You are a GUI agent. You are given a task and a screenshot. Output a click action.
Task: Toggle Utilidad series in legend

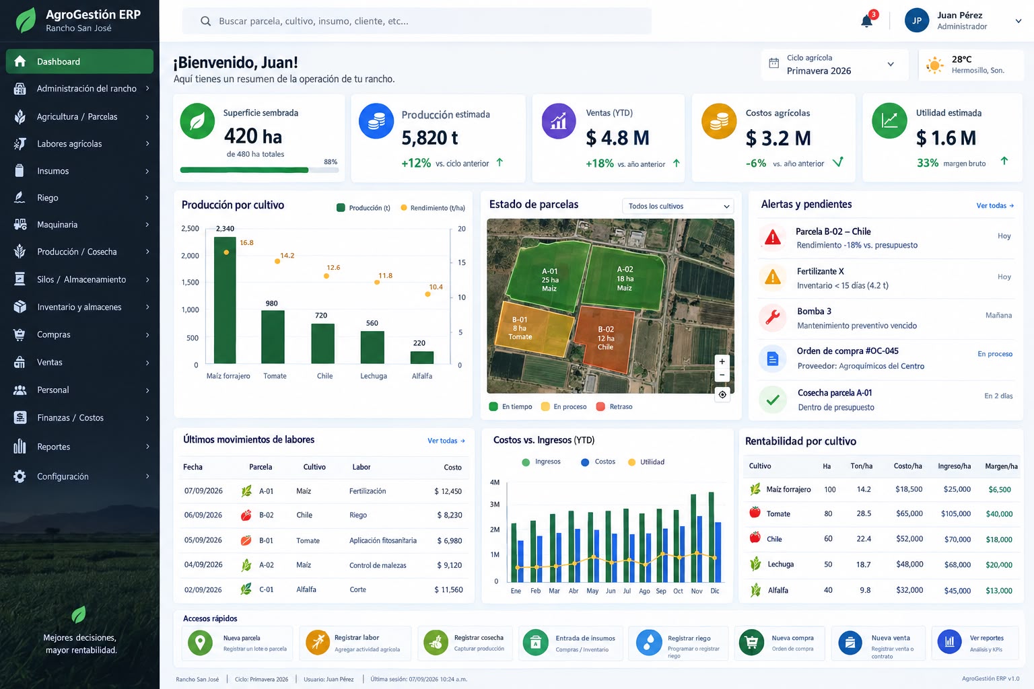(x=646, y=462)
